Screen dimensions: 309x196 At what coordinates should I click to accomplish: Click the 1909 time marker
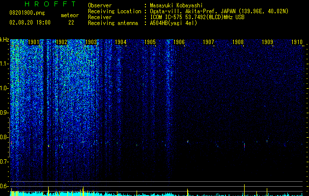(267, 42)
